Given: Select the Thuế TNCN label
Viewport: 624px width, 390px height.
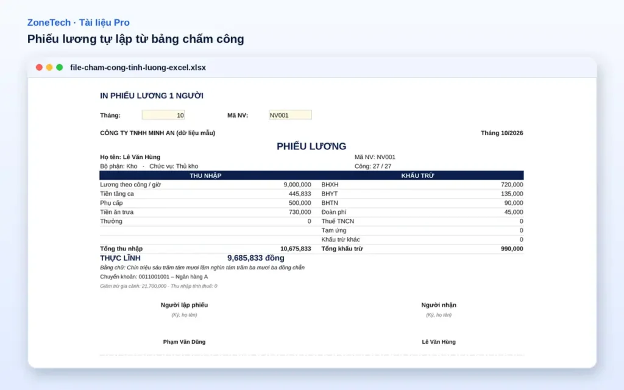Looking at the screenshot, I should (x=338, y=221).
